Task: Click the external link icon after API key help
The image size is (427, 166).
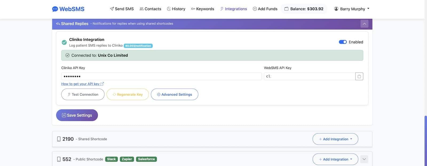Action: [x=102, y=84]
